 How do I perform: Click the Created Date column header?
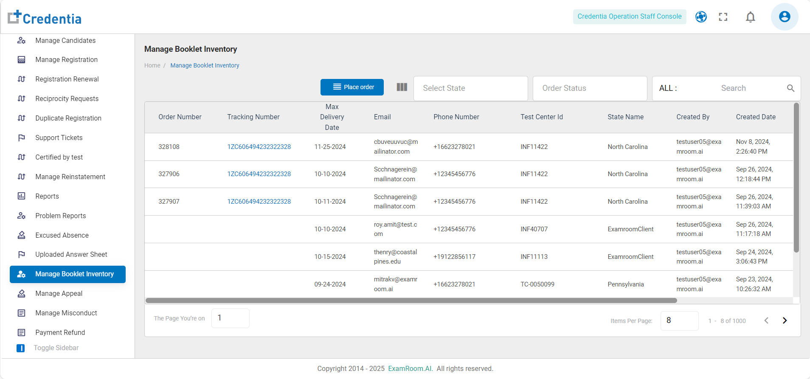click(756, 117)
